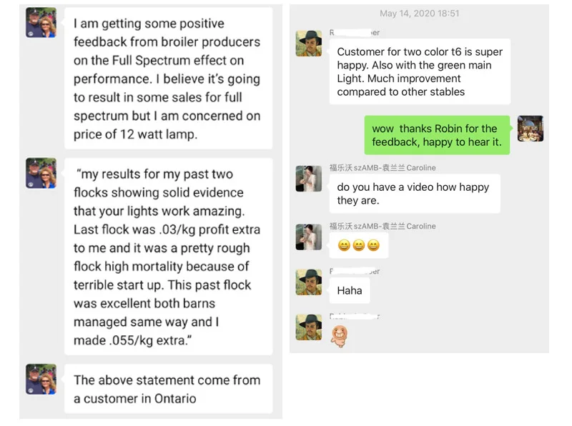
Task: Tap the avatar next to the "my results" quote
Action: click(41, 174)
